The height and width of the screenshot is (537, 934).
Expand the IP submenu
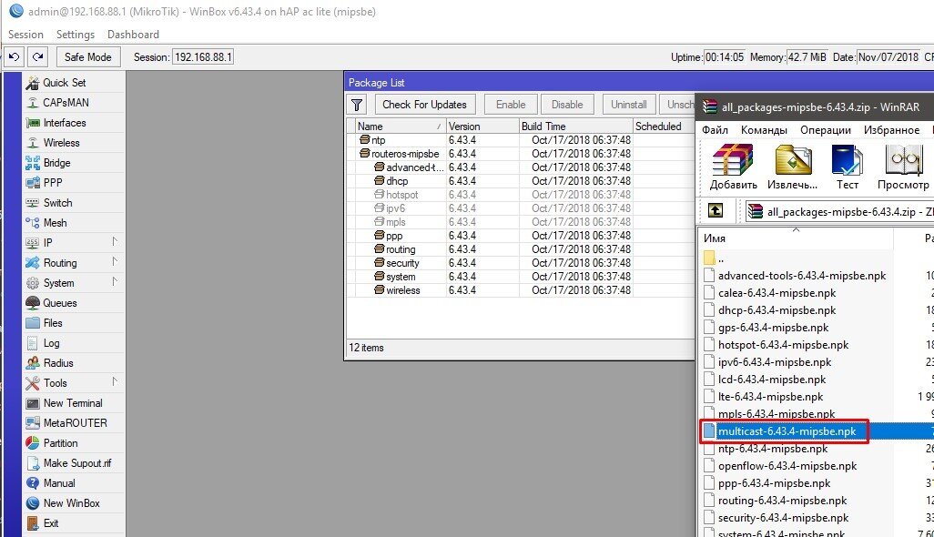click(x=74, y=243)
